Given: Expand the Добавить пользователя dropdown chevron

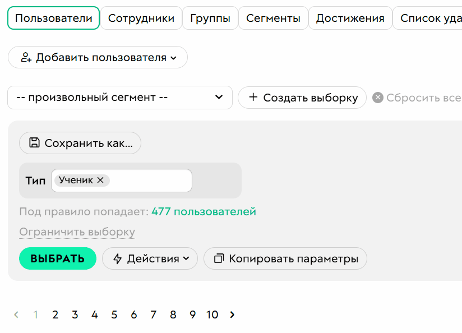Looking at the screenshot, I should tap(174, 57).
